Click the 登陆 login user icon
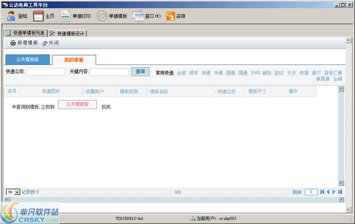The image size is (355, 224). click(11, 16)
